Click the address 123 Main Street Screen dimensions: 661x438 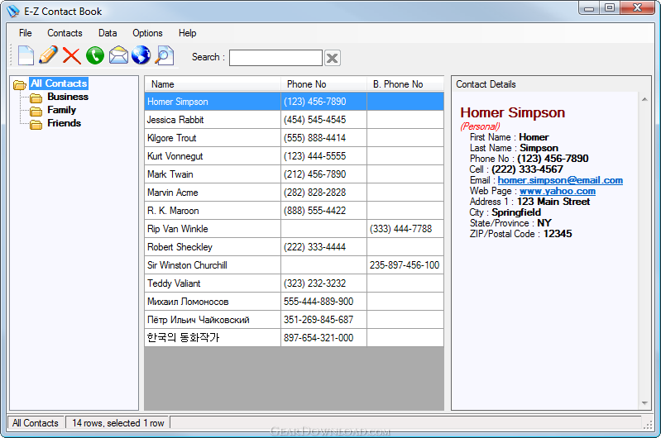pyautogui.click(x=553, y=202)
